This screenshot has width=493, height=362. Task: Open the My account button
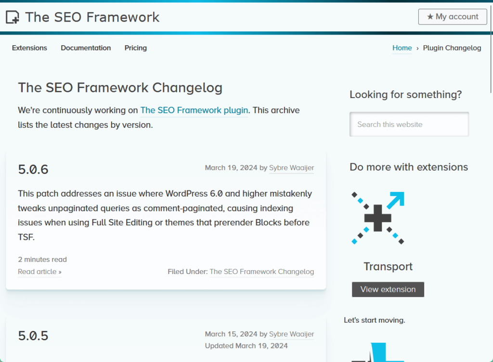pos(453,17)
